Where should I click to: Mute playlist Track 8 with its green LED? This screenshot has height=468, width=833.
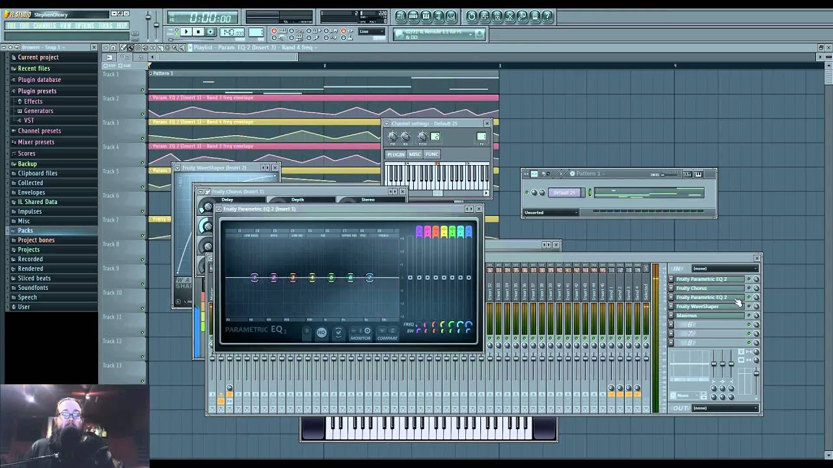coord(143,260)
